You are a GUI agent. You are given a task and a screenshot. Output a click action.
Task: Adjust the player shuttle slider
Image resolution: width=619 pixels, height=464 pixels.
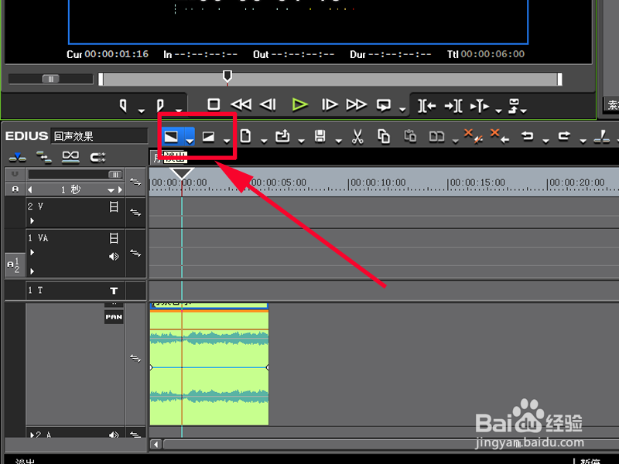tap(50, 79)
